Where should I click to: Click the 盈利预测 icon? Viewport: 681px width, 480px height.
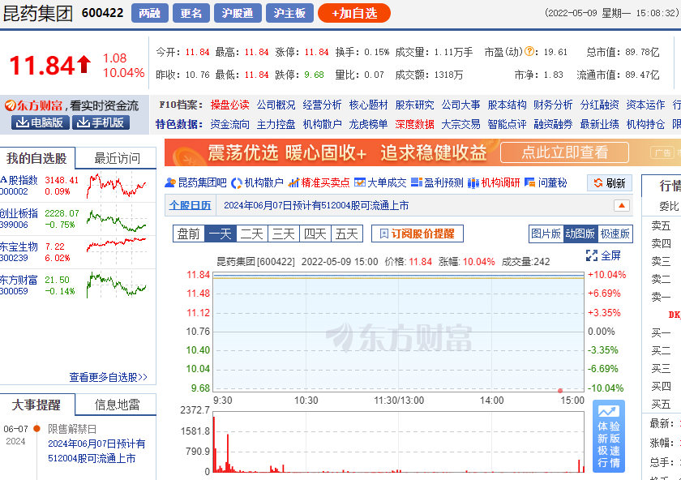417,183
